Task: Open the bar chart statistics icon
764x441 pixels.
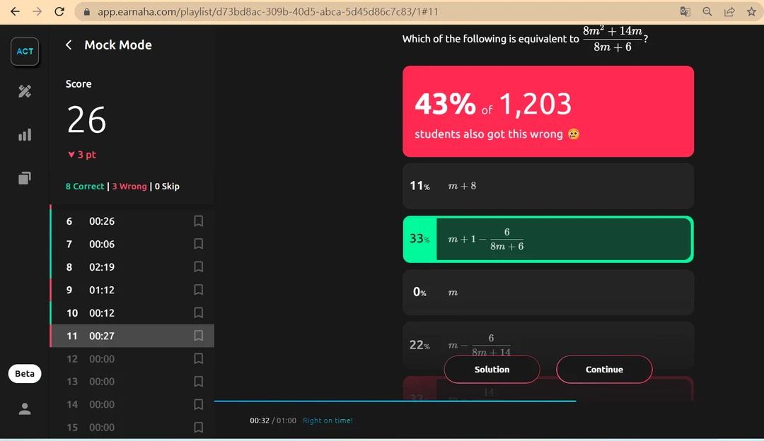Action: pos(25,134)
